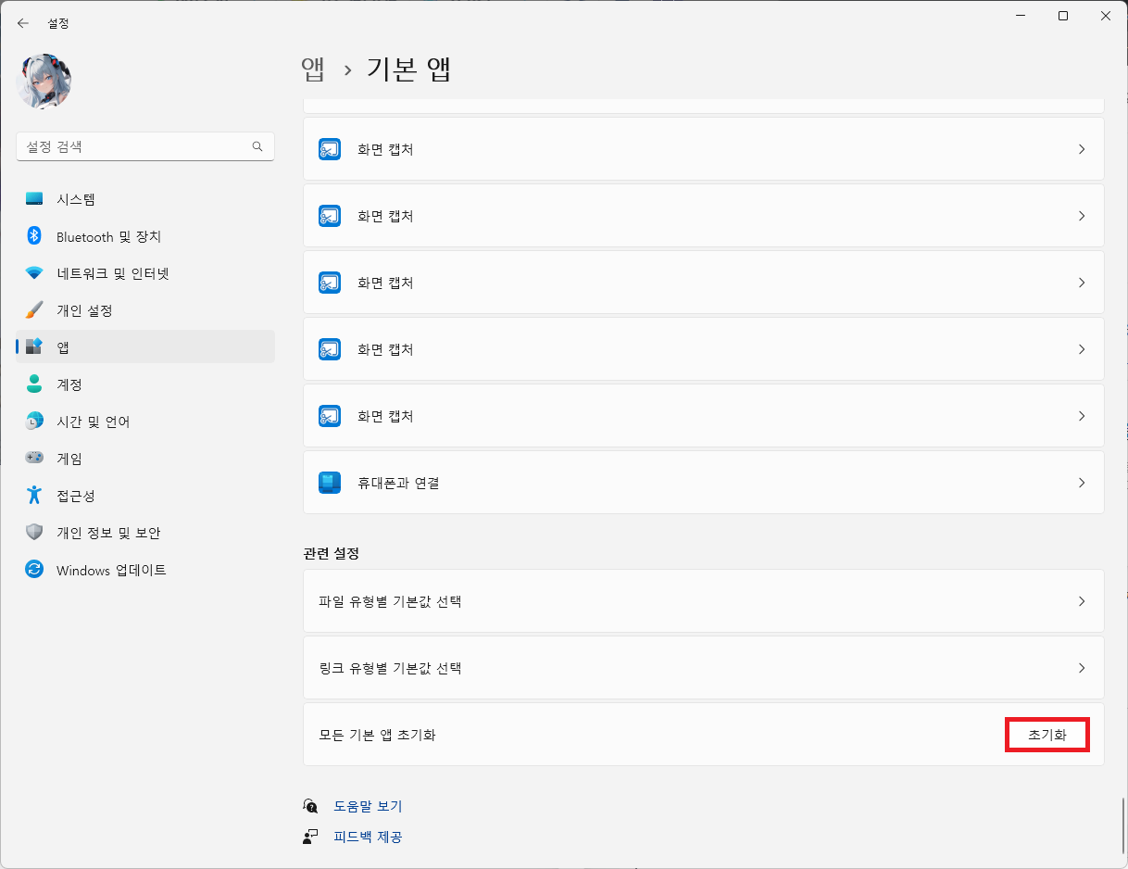Expand 링크 유형별 기본값 선택 chevron
The width and height of the screenshot is (1128, 869).
[x=1082, y=668]
